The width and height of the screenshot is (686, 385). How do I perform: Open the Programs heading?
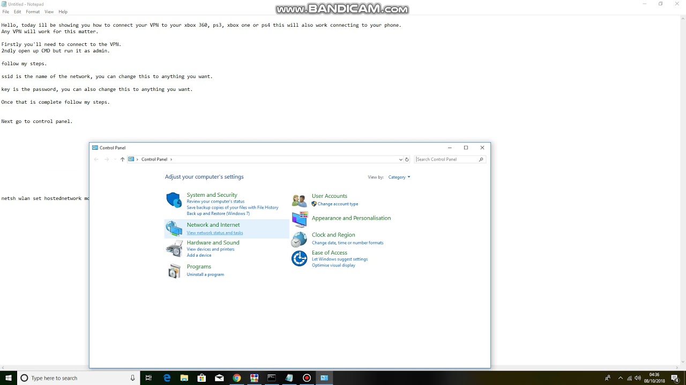click(x=199, y=267)
